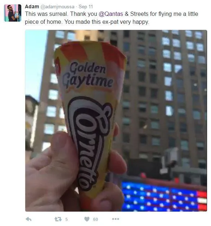Click the American flag display in photo
211x226 pixels.
(164, 197)
